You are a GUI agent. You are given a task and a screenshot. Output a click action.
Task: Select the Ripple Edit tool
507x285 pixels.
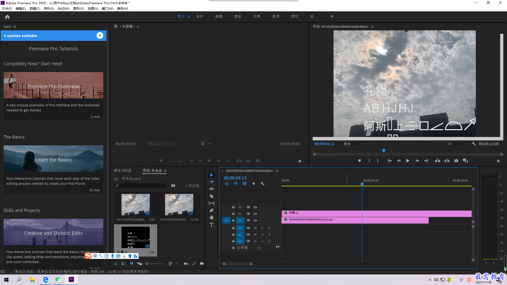212,189
